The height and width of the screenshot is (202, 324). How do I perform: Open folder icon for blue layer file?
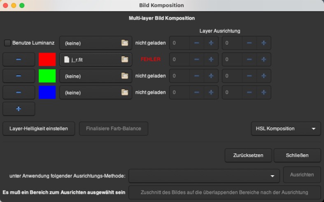124,92
